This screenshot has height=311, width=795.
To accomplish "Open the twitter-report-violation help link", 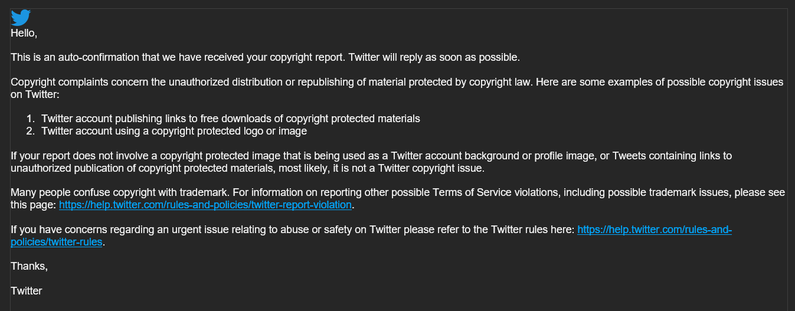I will (205, 205).
